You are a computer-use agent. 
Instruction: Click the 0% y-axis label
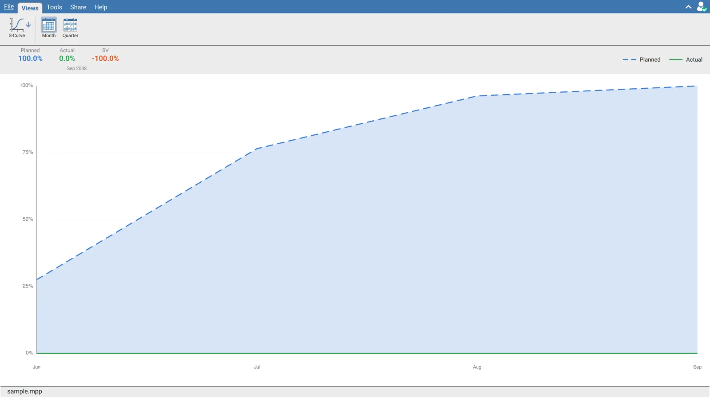(29, 353)
